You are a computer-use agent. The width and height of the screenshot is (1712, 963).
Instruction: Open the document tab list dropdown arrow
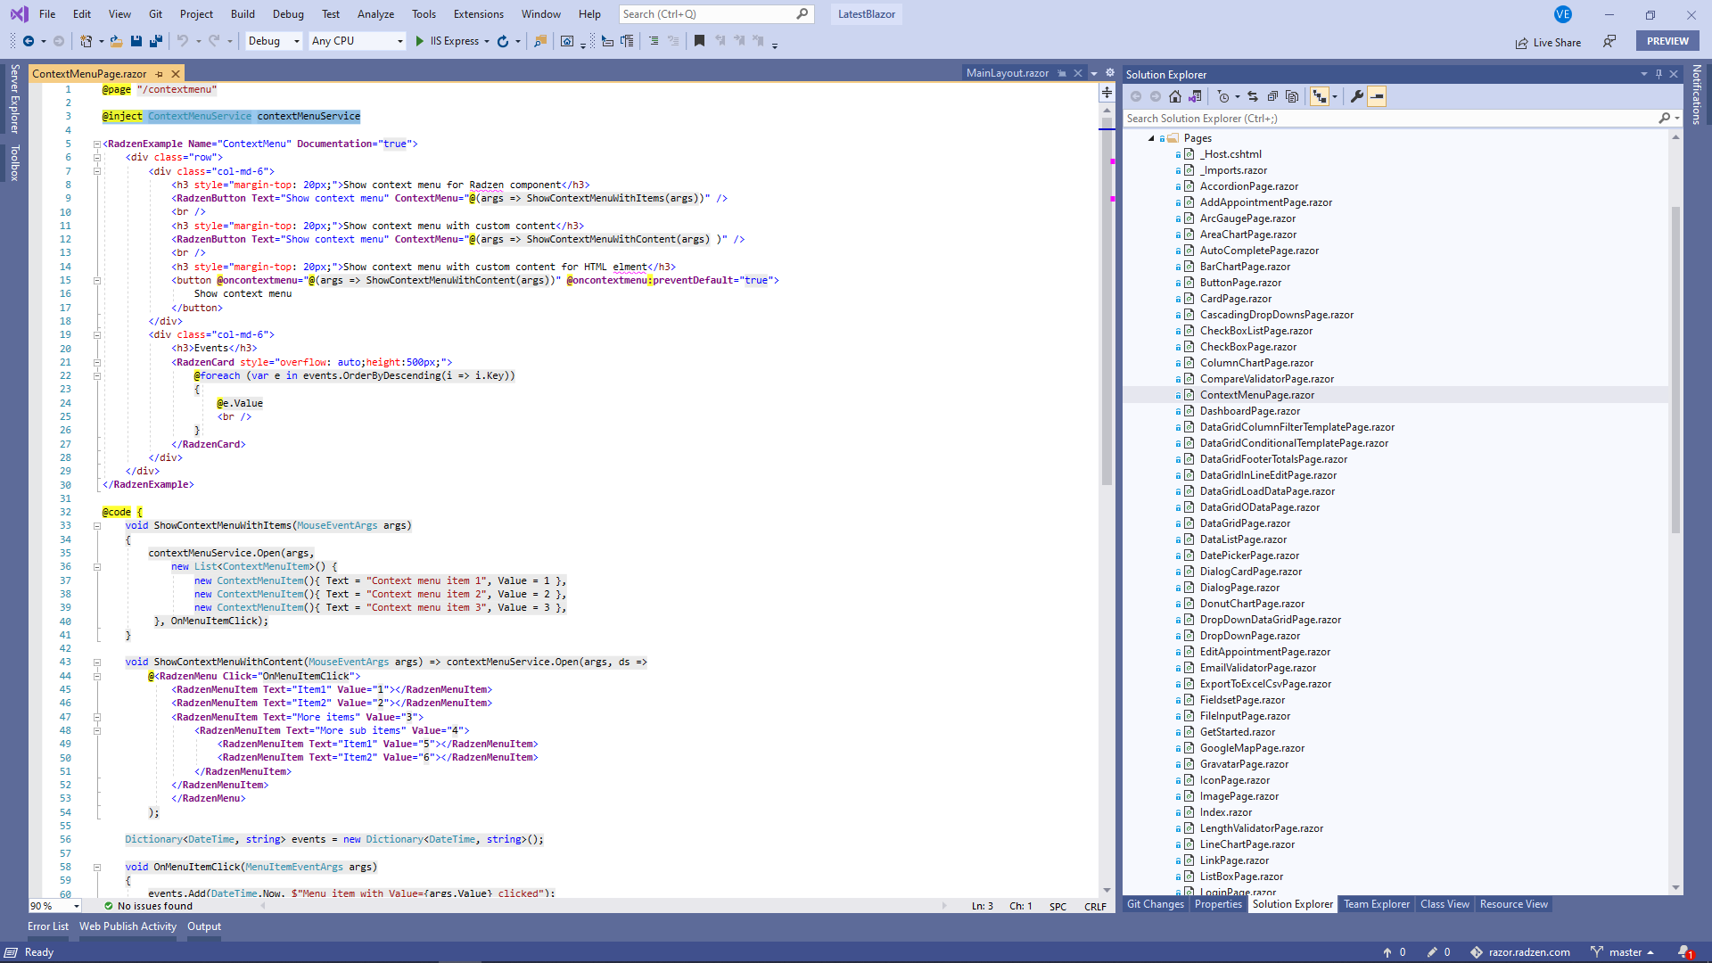(x=1094, y=73)
